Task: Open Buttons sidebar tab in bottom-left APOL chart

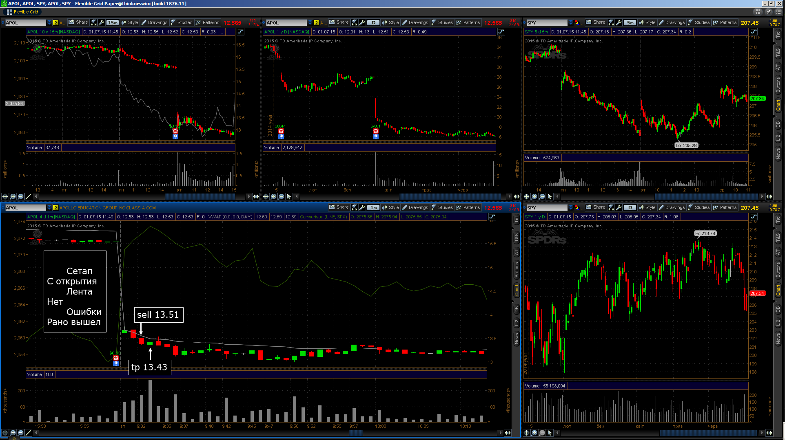Action: tap(517, 270)
